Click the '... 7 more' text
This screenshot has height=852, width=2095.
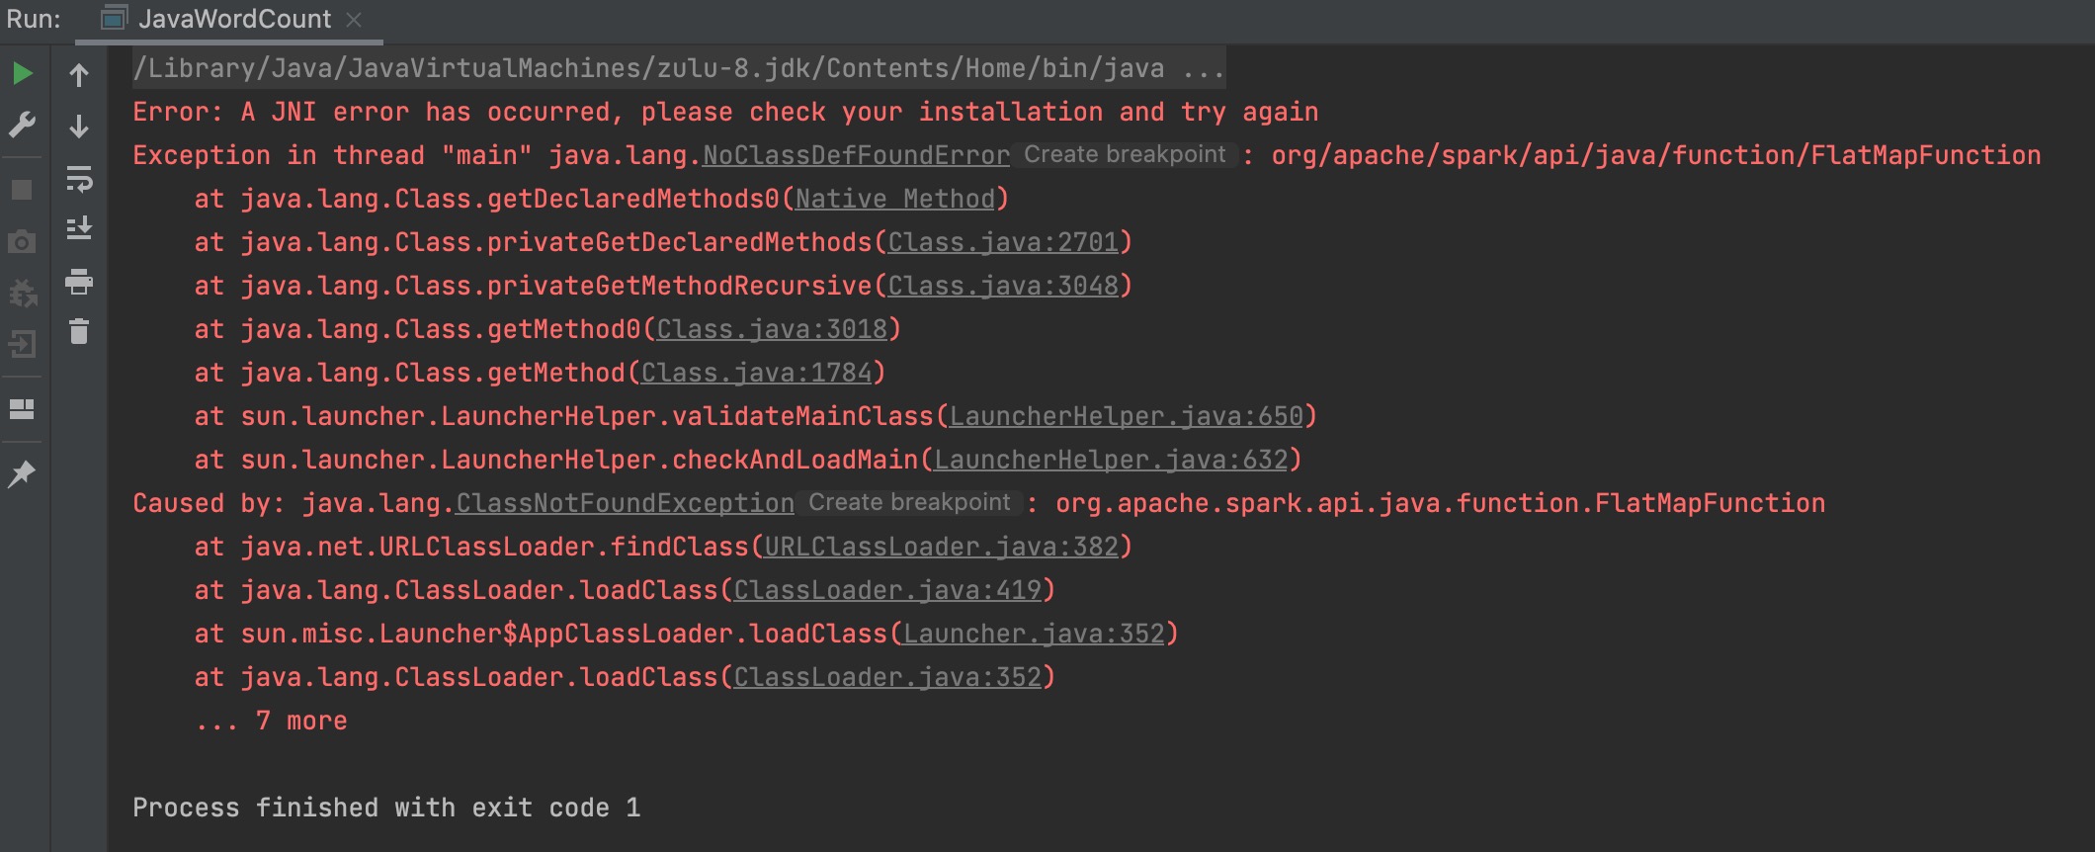pos(272,721)
